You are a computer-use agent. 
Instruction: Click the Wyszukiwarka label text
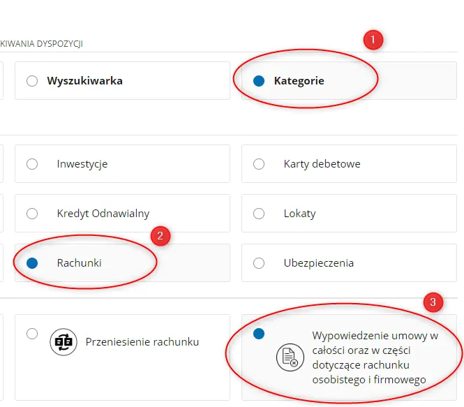pos(84,81)
